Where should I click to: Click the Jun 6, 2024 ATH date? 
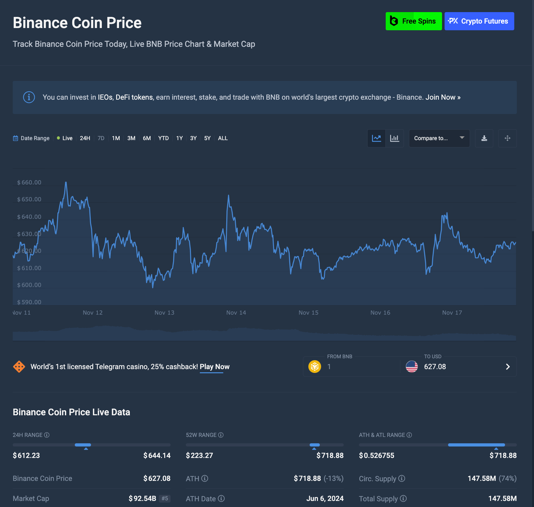click(325, 498)
